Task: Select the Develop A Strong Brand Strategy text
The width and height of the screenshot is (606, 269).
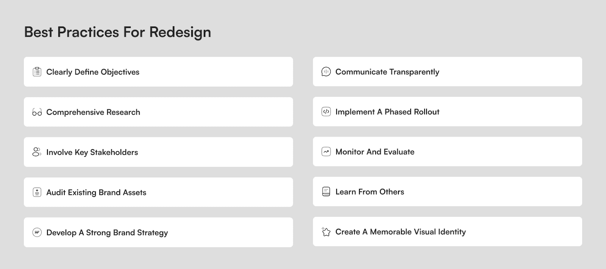Action: coord(107,233)
